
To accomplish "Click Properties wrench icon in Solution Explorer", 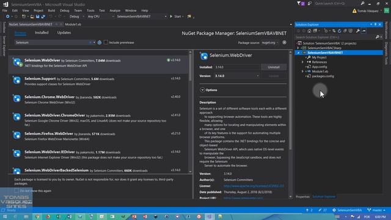I will coord(358,31).
